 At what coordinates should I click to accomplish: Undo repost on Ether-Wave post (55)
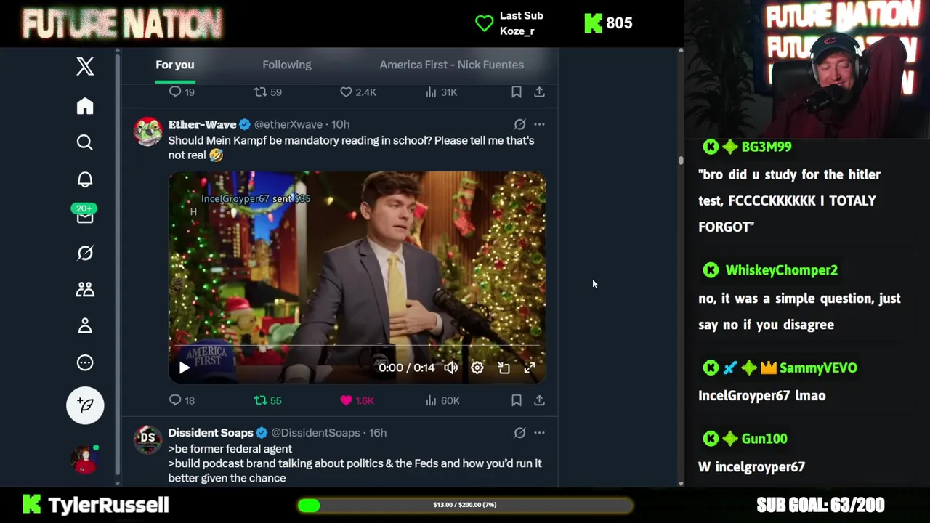click(x=267, y=400)
